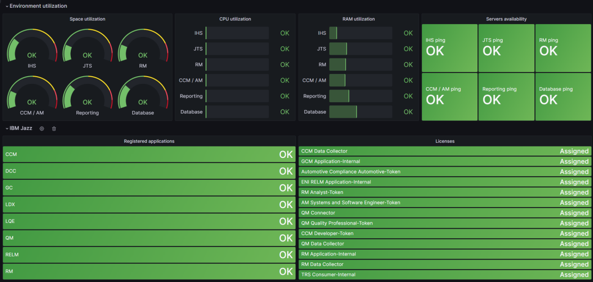Screen dimensions: 593x282
Task: Click the IHS ping OK tile
Action: point(449,48)
